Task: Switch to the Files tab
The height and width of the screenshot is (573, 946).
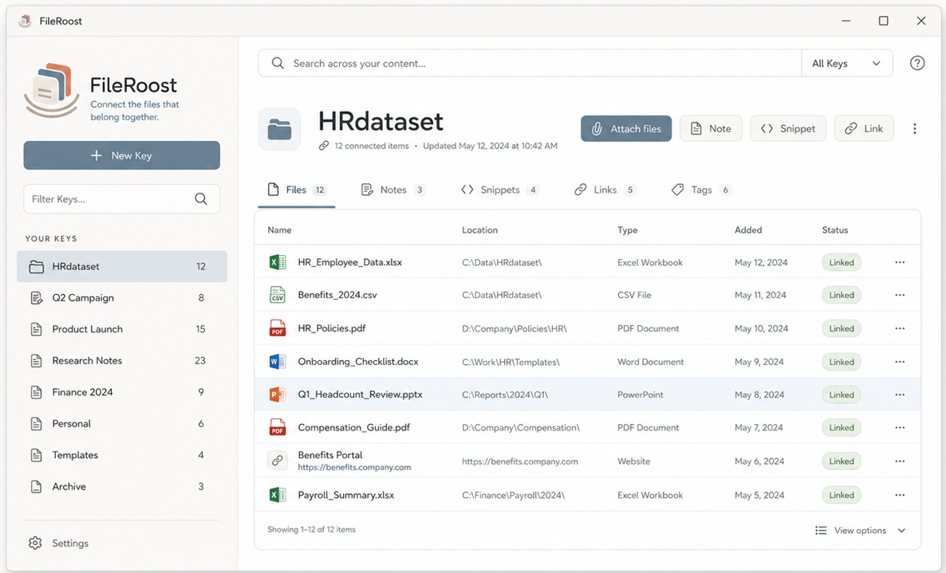Action: pos(296,190)
